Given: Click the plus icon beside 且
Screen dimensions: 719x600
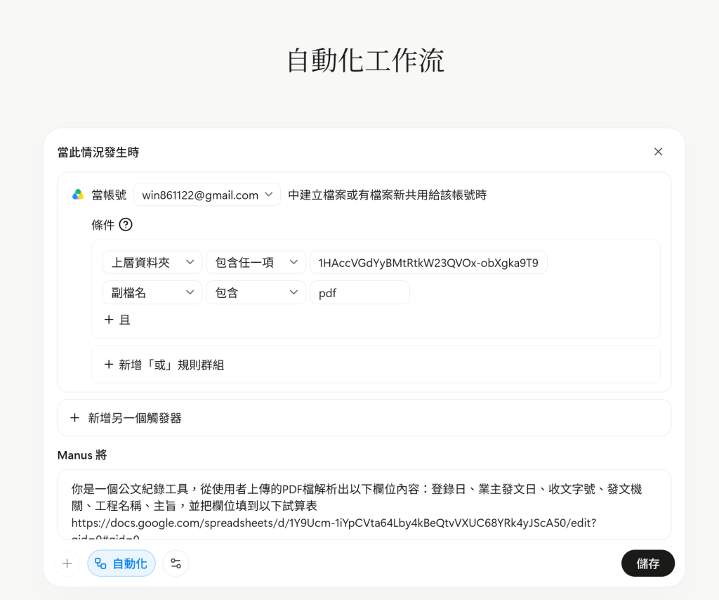Looking at the screenshot, I should click(109, 320).
